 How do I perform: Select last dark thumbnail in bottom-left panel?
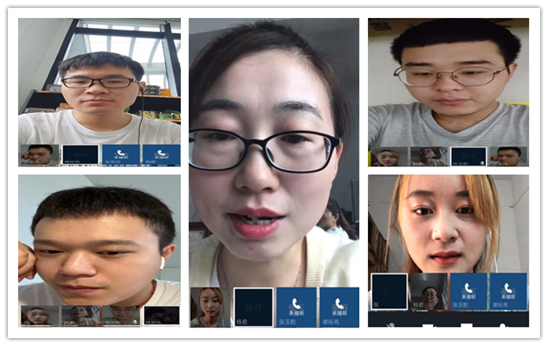click(x=161, y=315)
